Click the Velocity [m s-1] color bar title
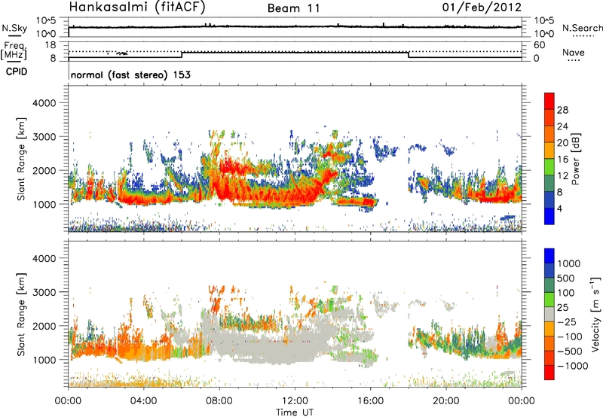 595,314
